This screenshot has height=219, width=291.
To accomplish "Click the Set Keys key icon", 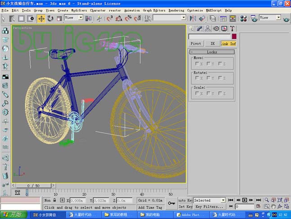I will point(172,203).
